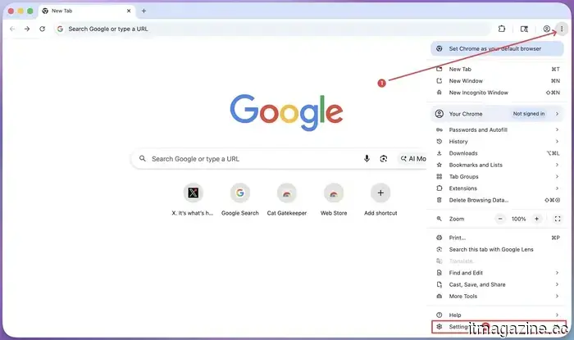Expand the Extensions submenu in menu

point(497,188)
